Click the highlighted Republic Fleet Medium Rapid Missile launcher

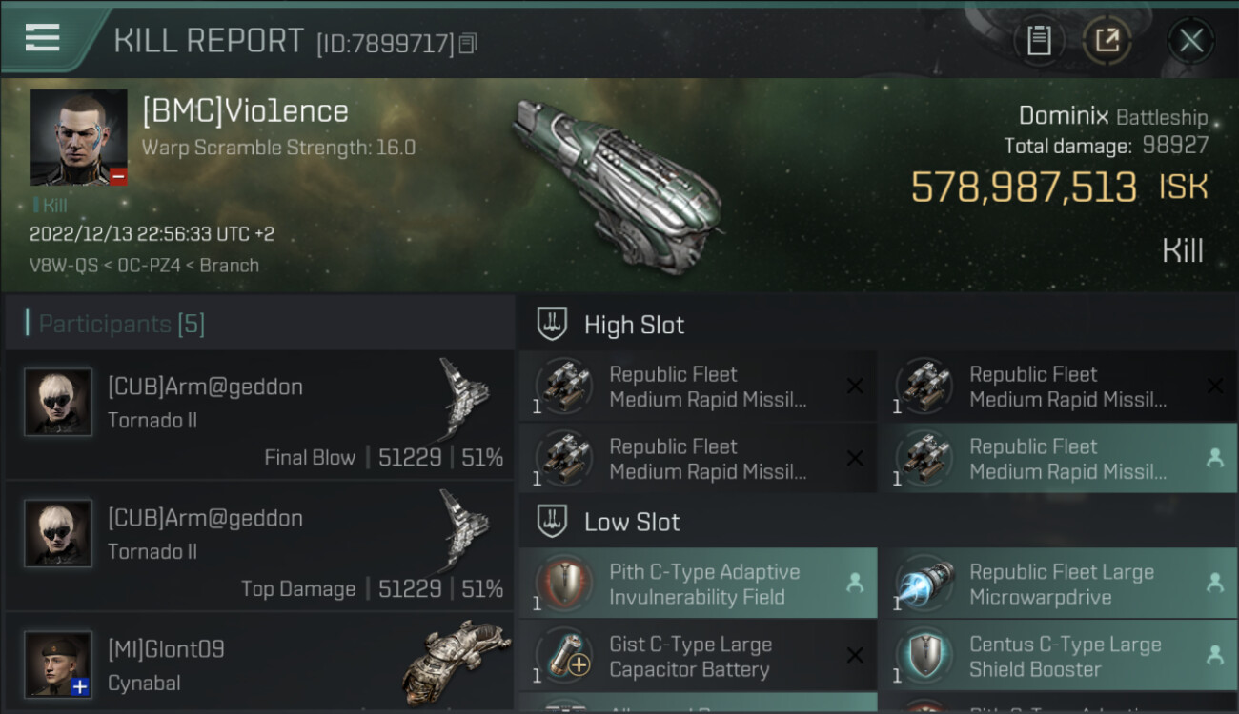click(x=1058, y=459)
